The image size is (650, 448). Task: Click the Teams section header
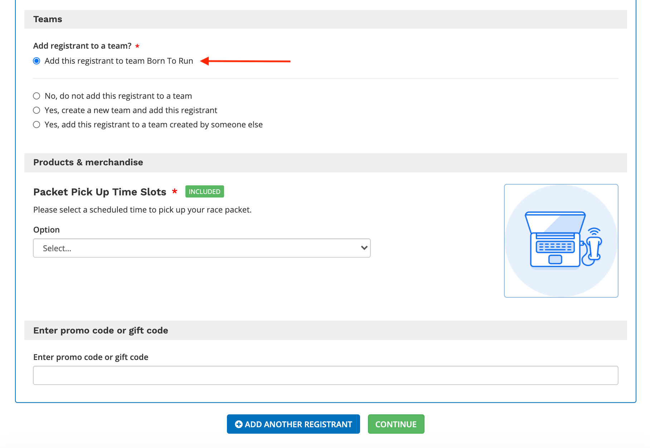click(x=48, y=19)
